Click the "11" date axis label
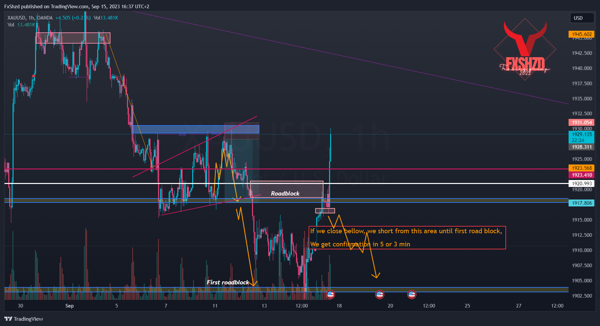Viewport: 600px width, 326px height. click(x=215, y=306)
